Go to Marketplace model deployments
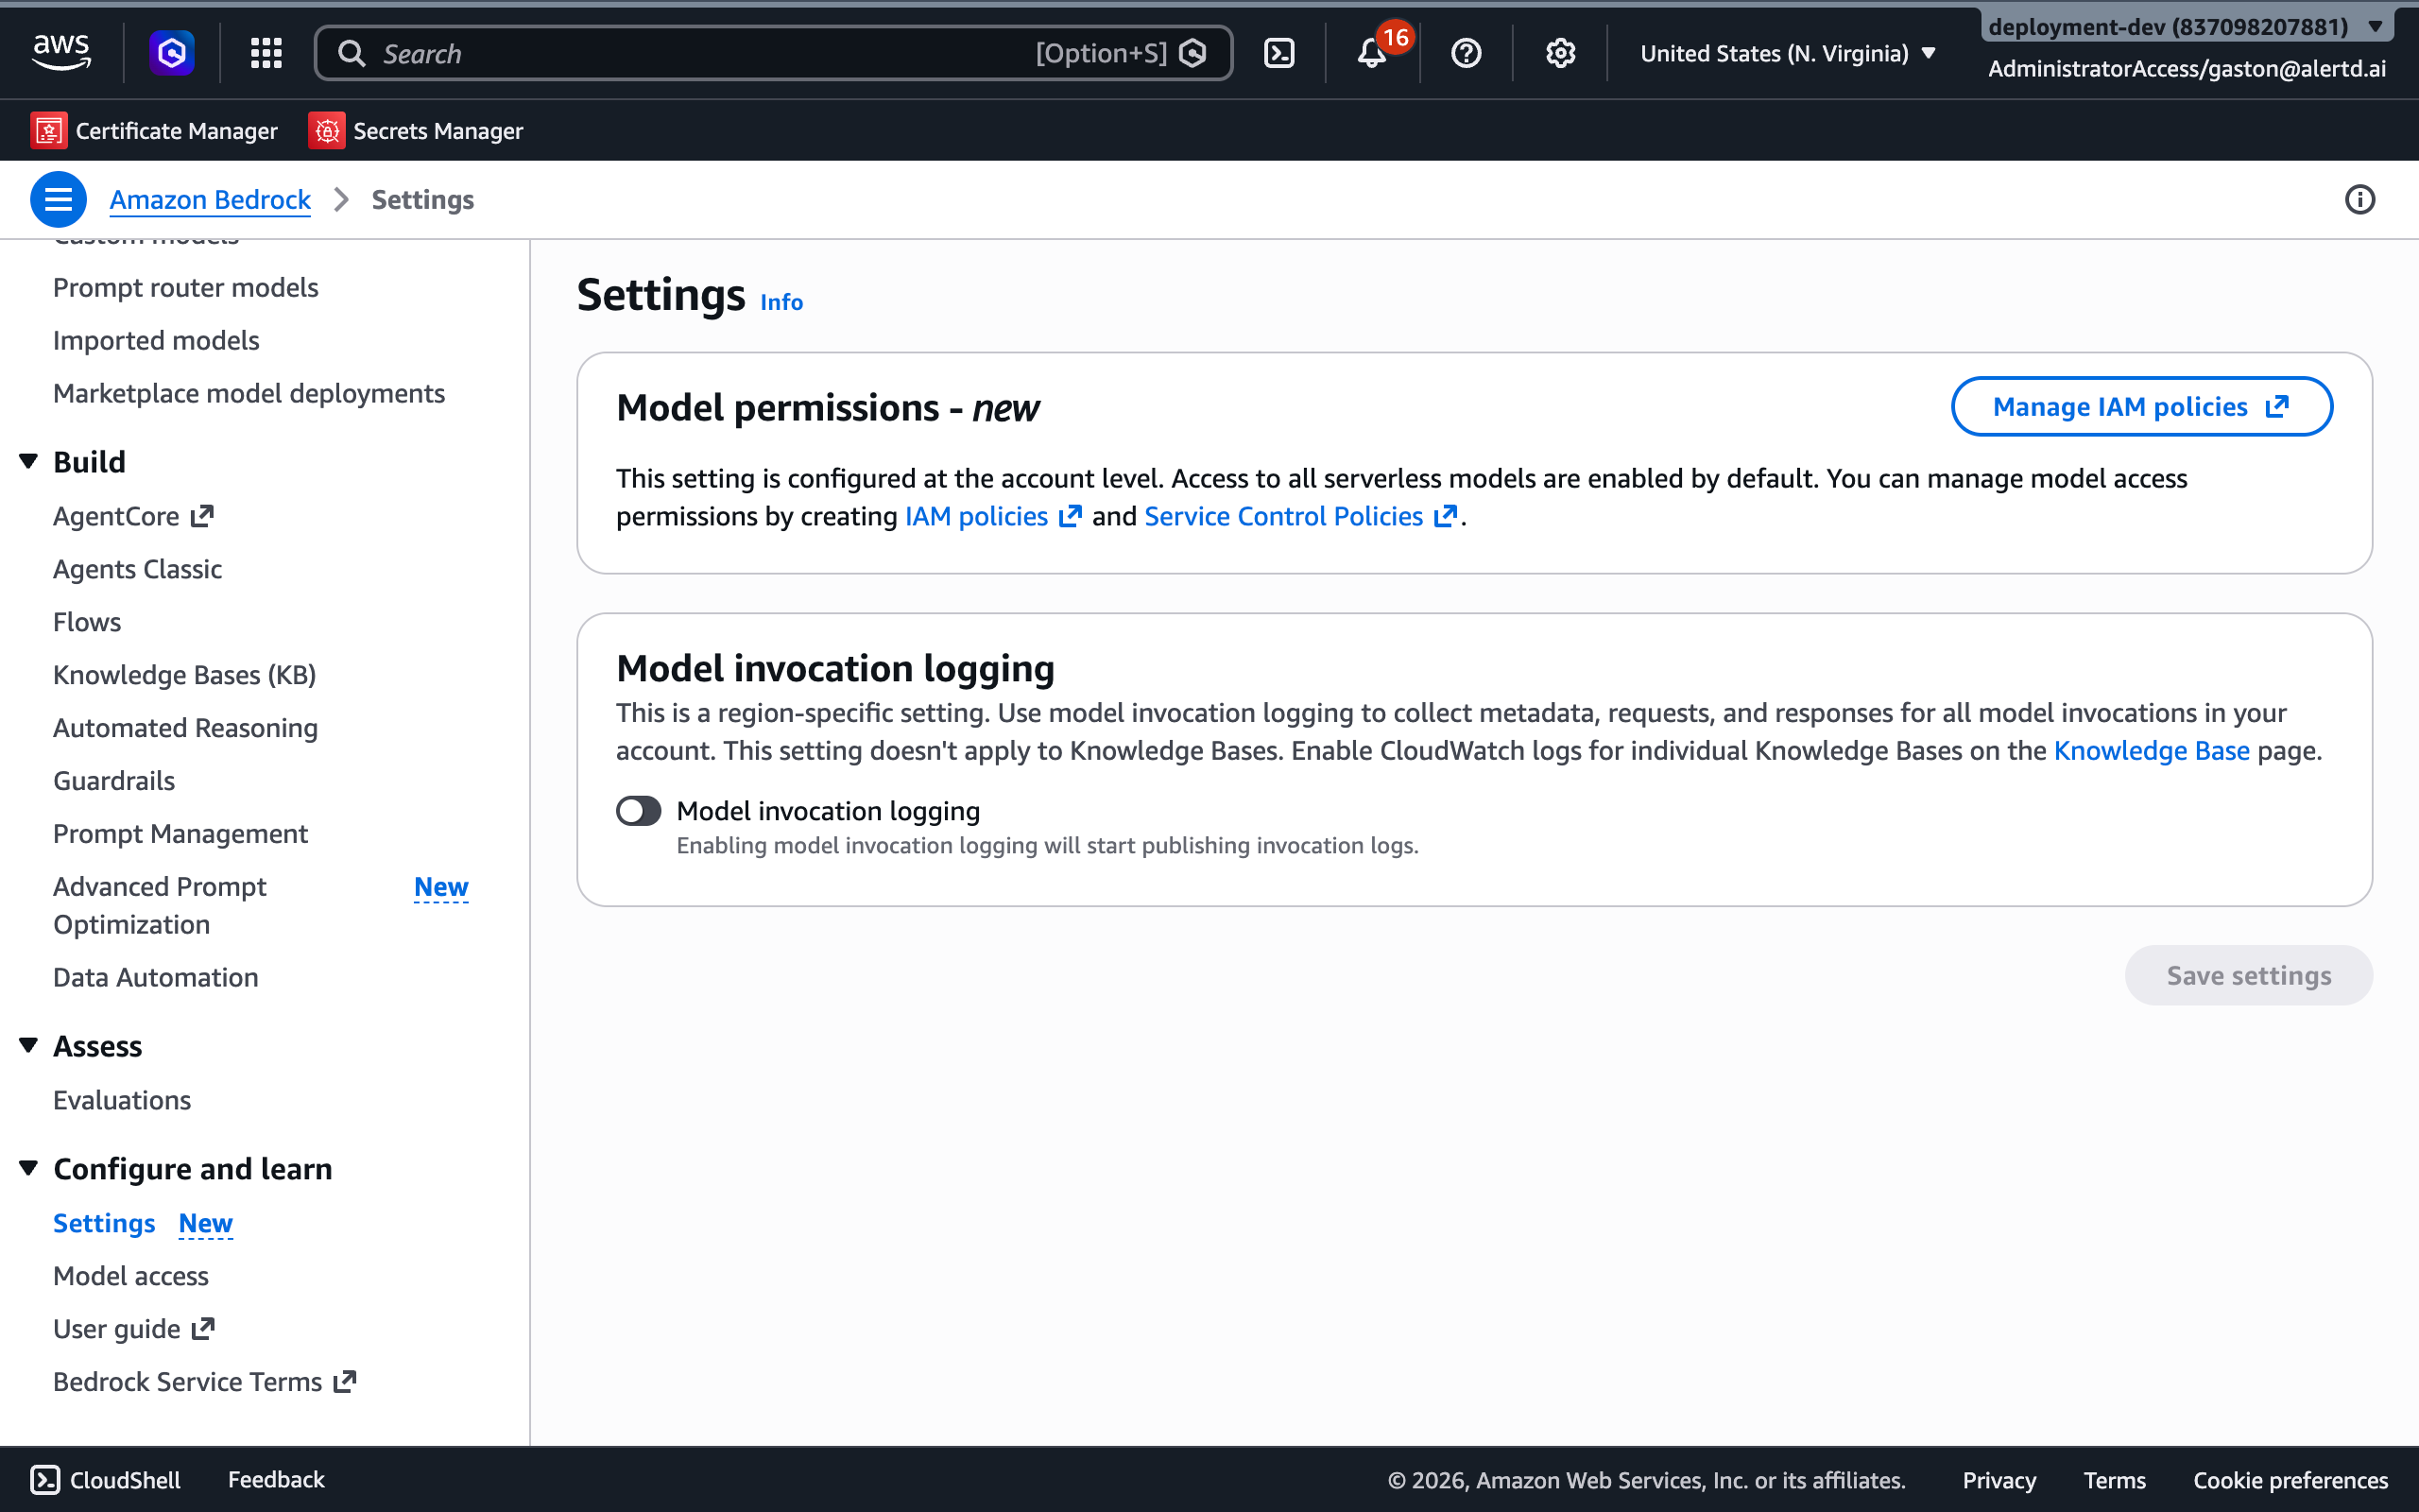 click(249, 394)
